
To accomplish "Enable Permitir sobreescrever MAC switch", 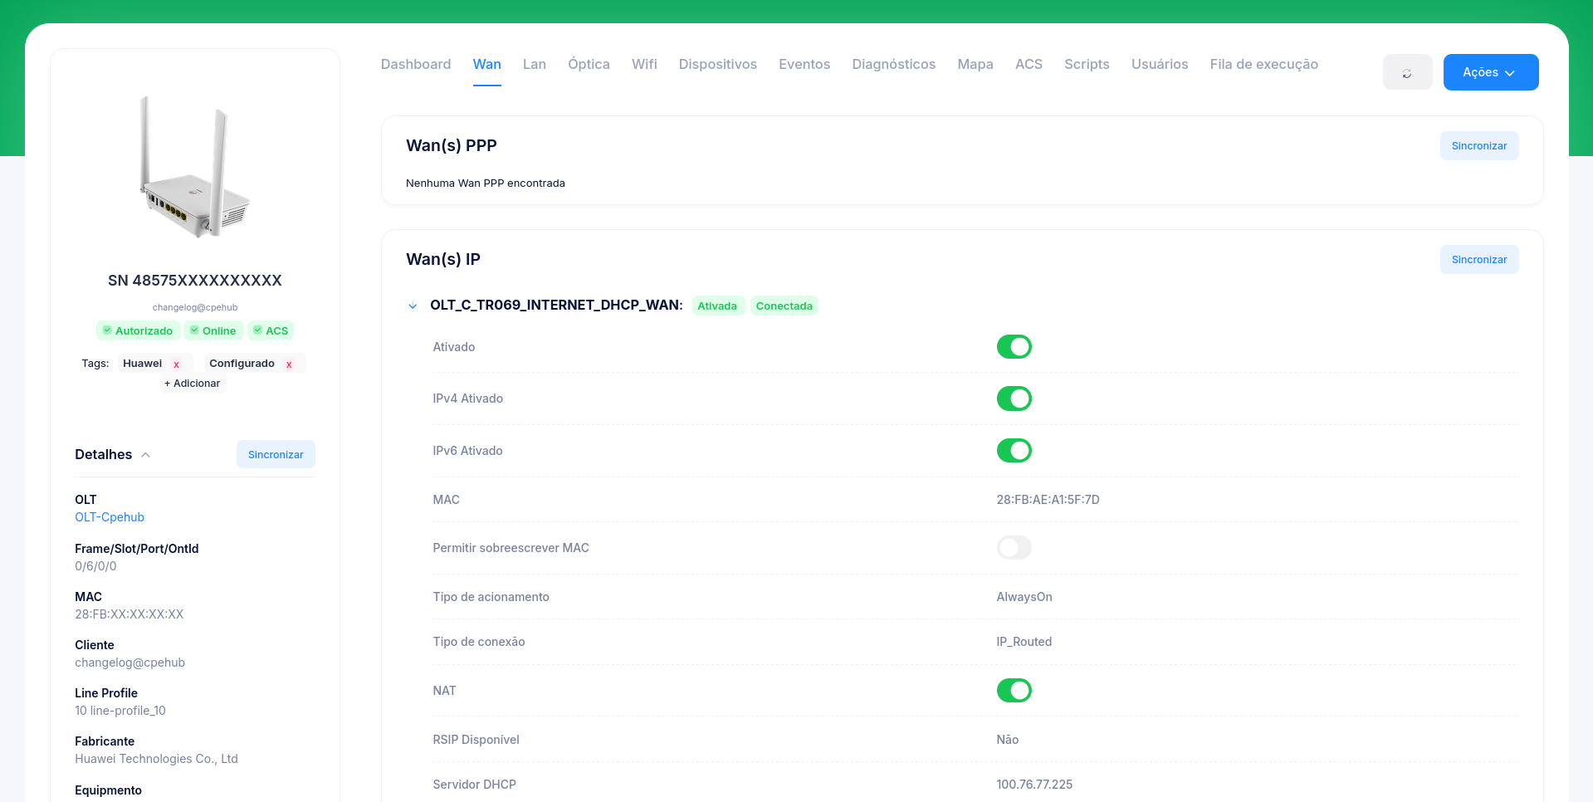I will [x=1014, y=548].
